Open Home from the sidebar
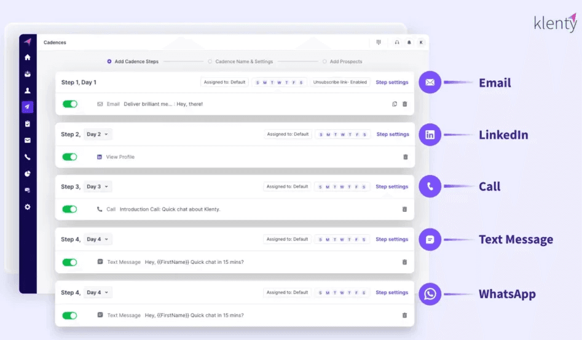The height and width of the screenshot is (340, 582). (28, 58)
